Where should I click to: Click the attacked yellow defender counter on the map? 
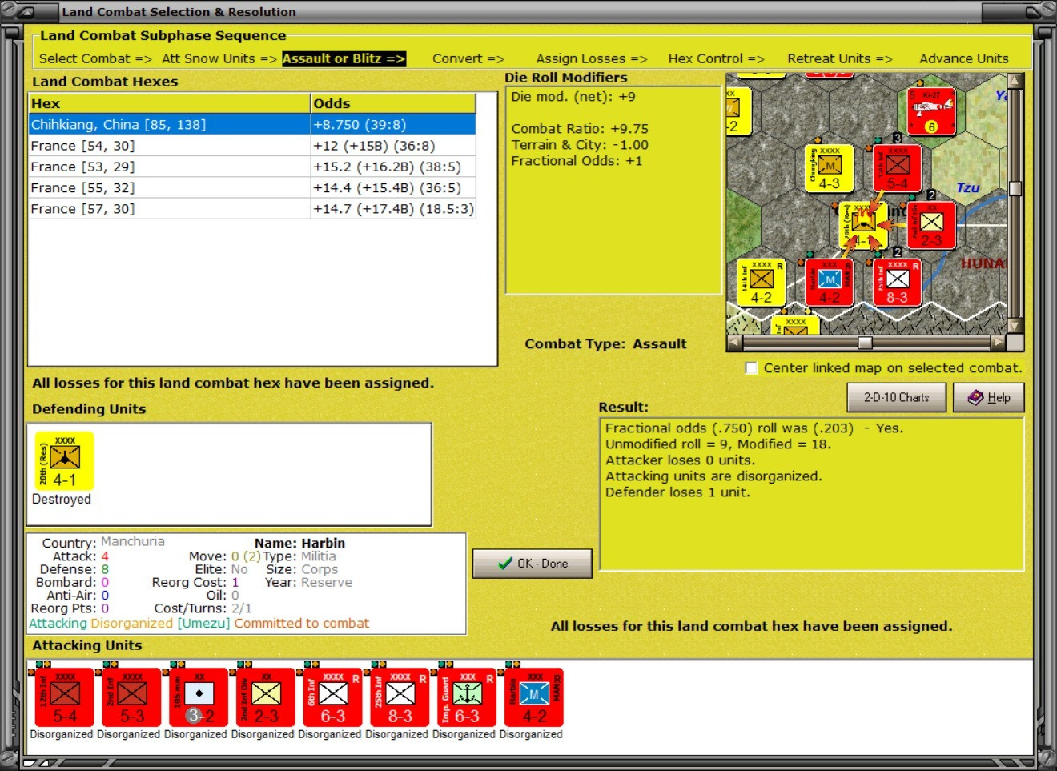pos(863,225)
